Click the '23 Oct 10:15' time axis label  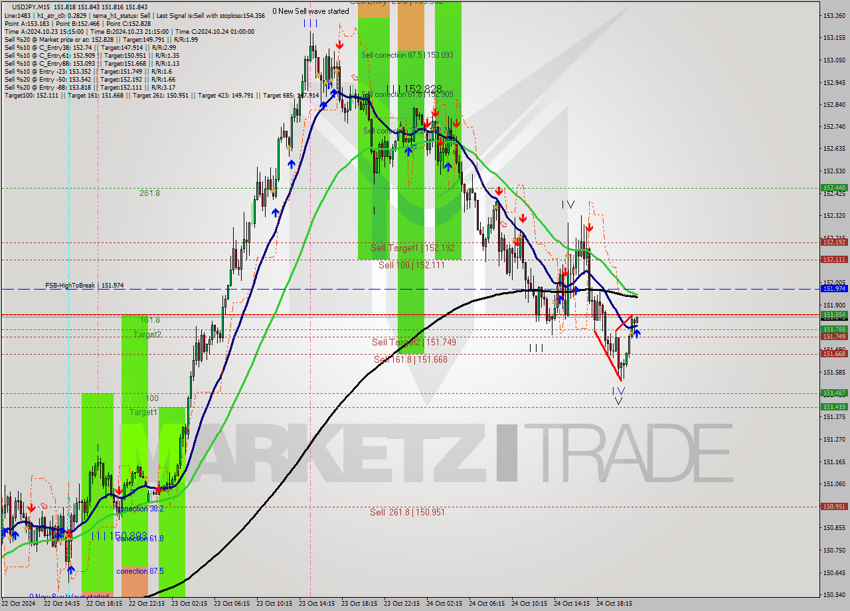[x=274, y=604]
